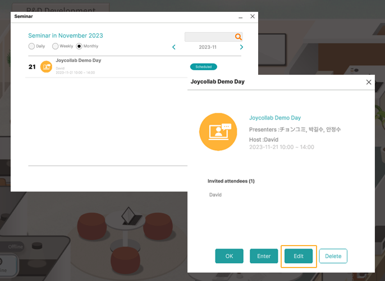Click the Offline status label in background

[x=16, y=247]
